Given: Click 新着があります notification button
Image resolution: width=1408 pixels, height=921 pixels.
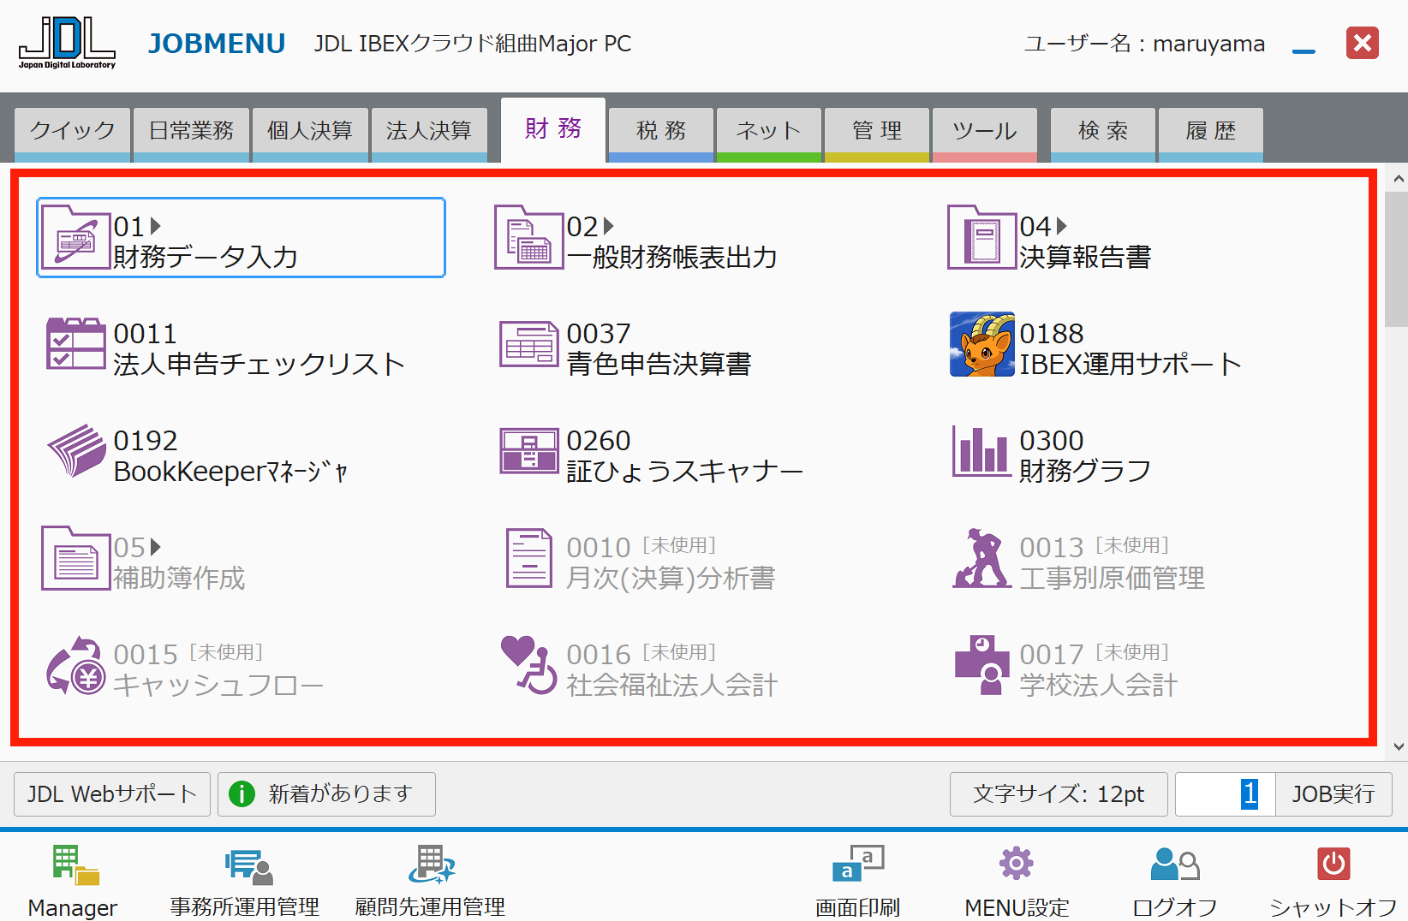Looking at the screenshot, I should pos(326,794).
